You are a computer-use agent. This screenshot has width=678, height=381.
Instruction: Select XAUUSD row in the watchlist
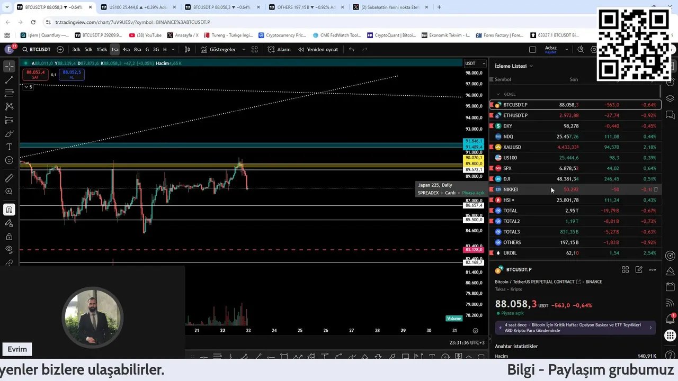575,147
